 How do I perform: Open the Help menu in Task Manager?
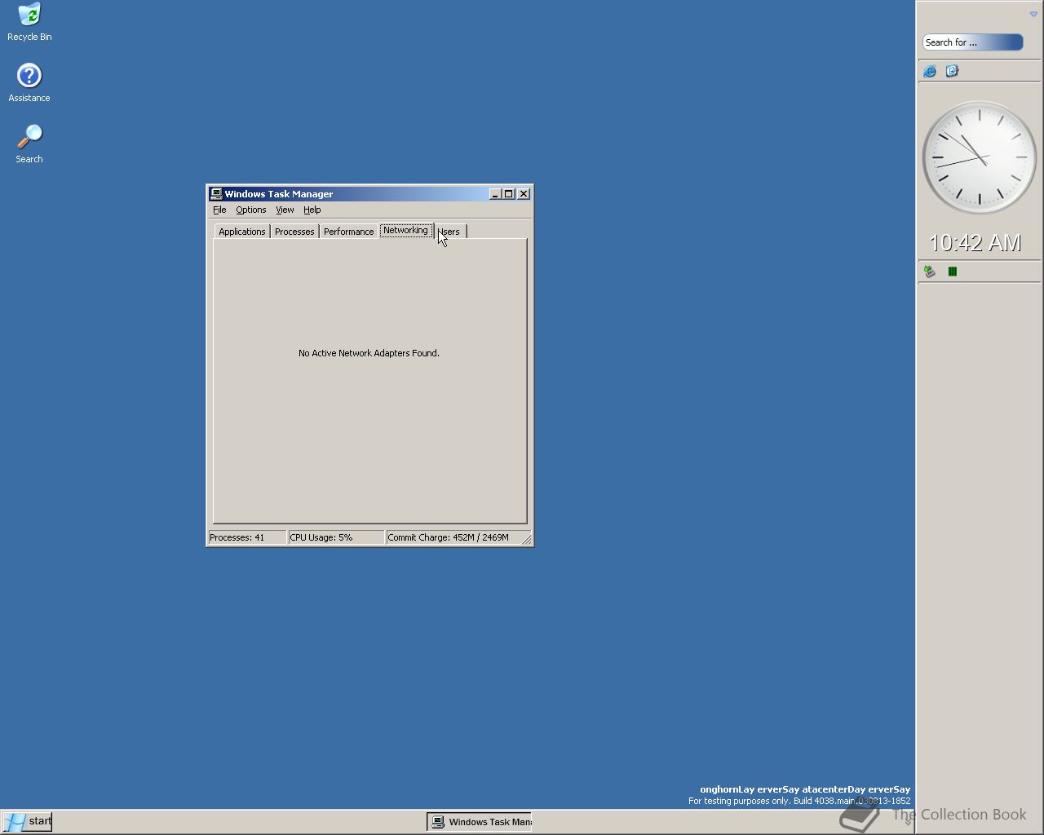(x=312, y=210)
